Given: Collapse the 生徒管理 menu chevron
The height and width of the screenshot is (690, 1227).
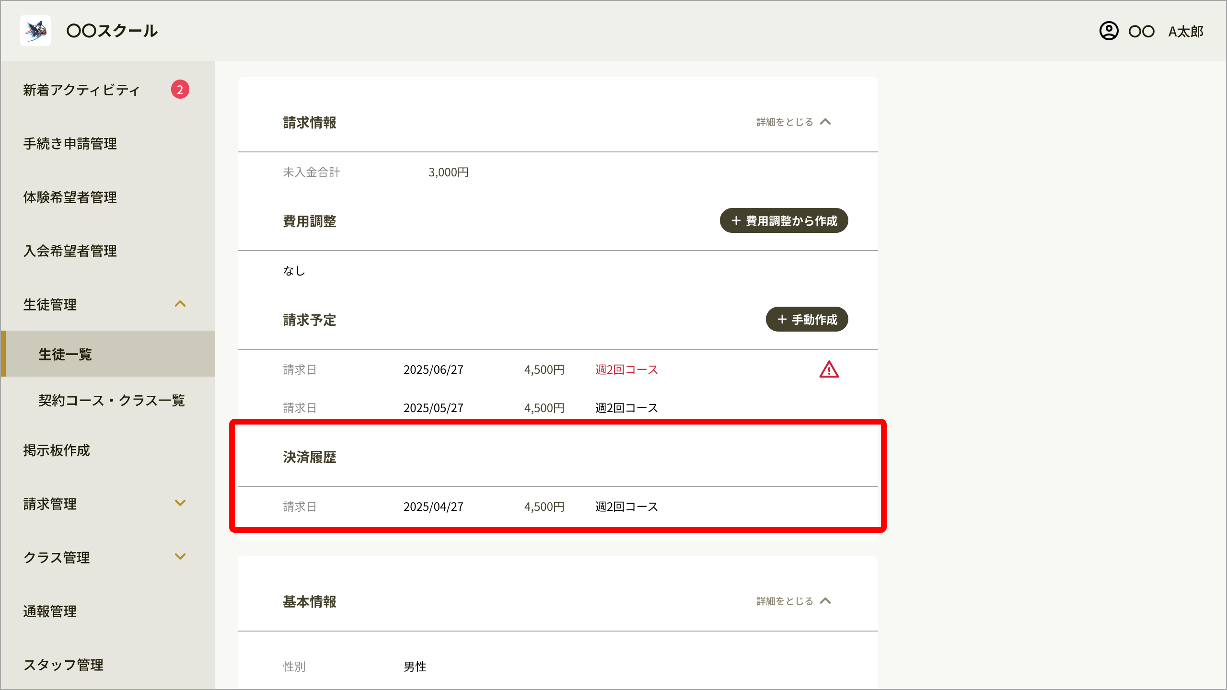Looking at the screenshot, I should pos(180,304).
